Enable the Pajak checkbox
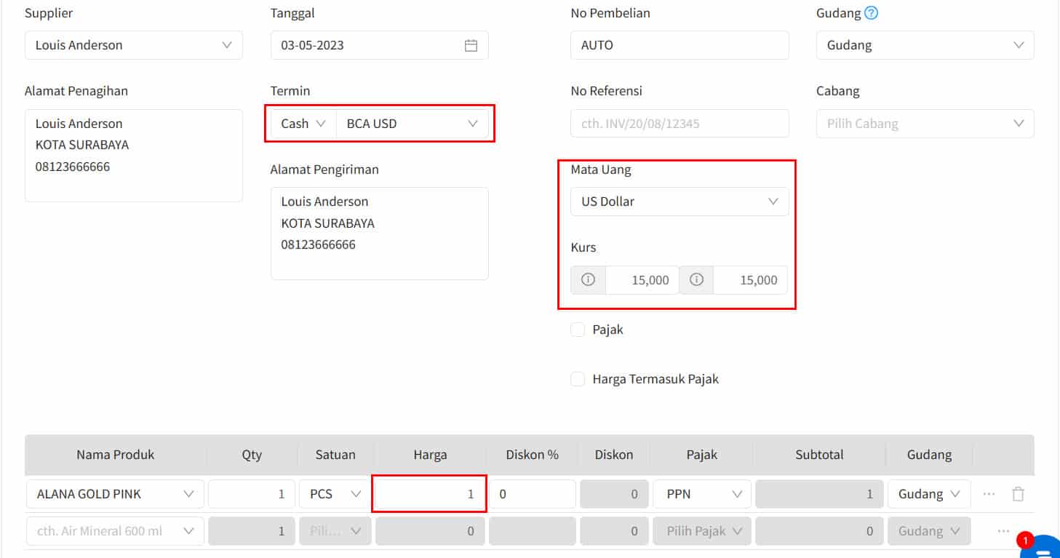Viewport: 1060px width, 558px height. click(578, 330)
